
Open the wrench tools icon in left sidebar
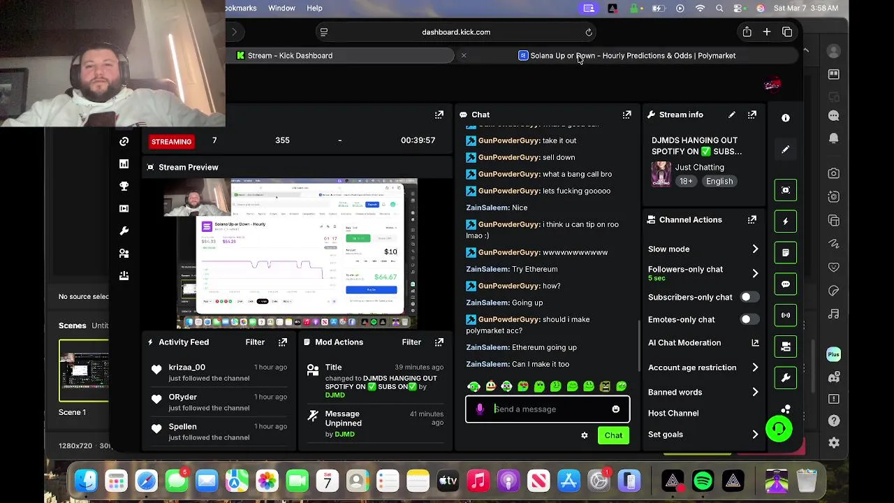click(x=124, y=231)
